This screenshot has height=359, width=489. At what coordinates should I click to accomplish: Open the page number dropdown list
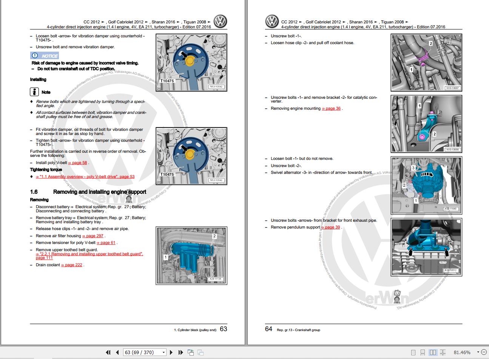pos(164,352)
